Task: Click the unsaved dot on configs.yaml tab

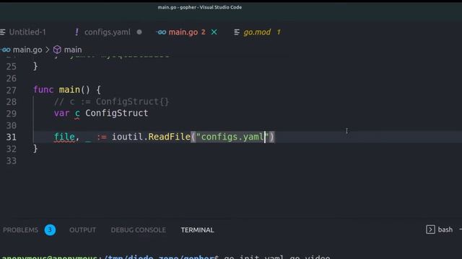Action: (x=139, y=32)
